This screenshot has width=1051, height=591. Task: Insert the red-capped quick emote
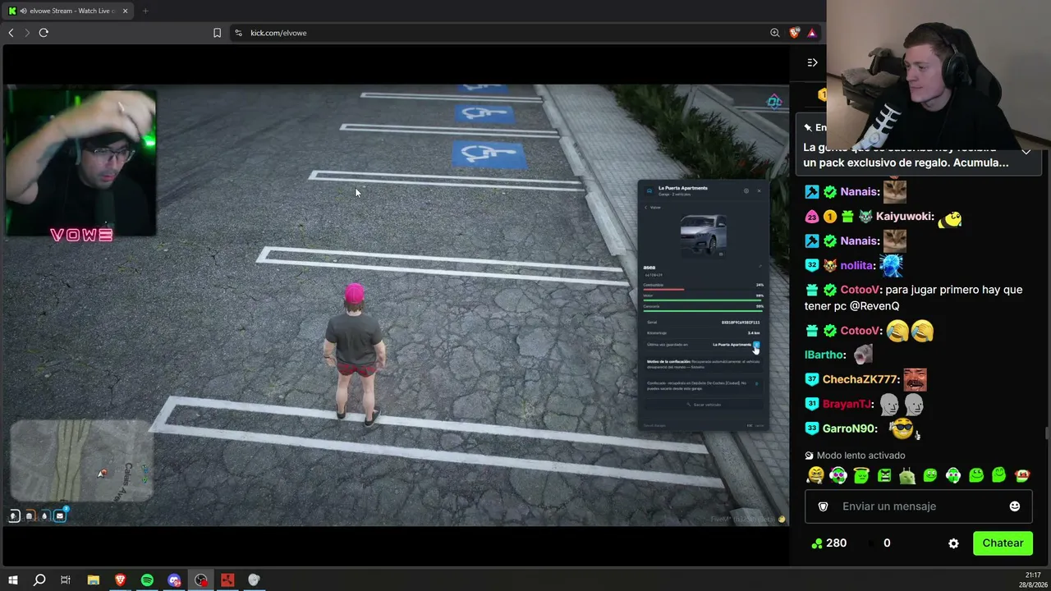point(1022,475)
